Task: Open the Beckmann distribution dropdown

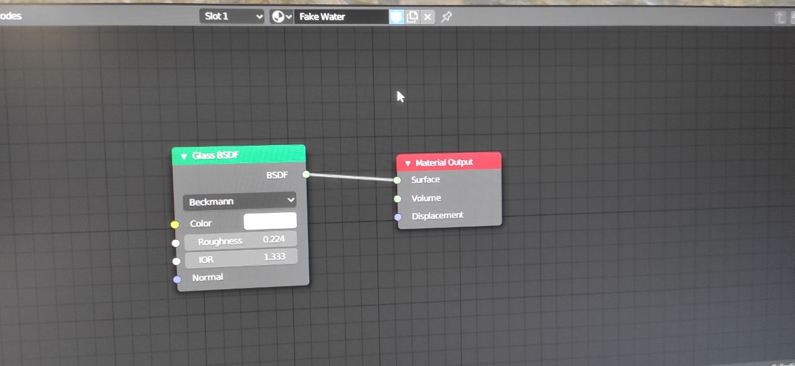Action: [x=240, y=201]
